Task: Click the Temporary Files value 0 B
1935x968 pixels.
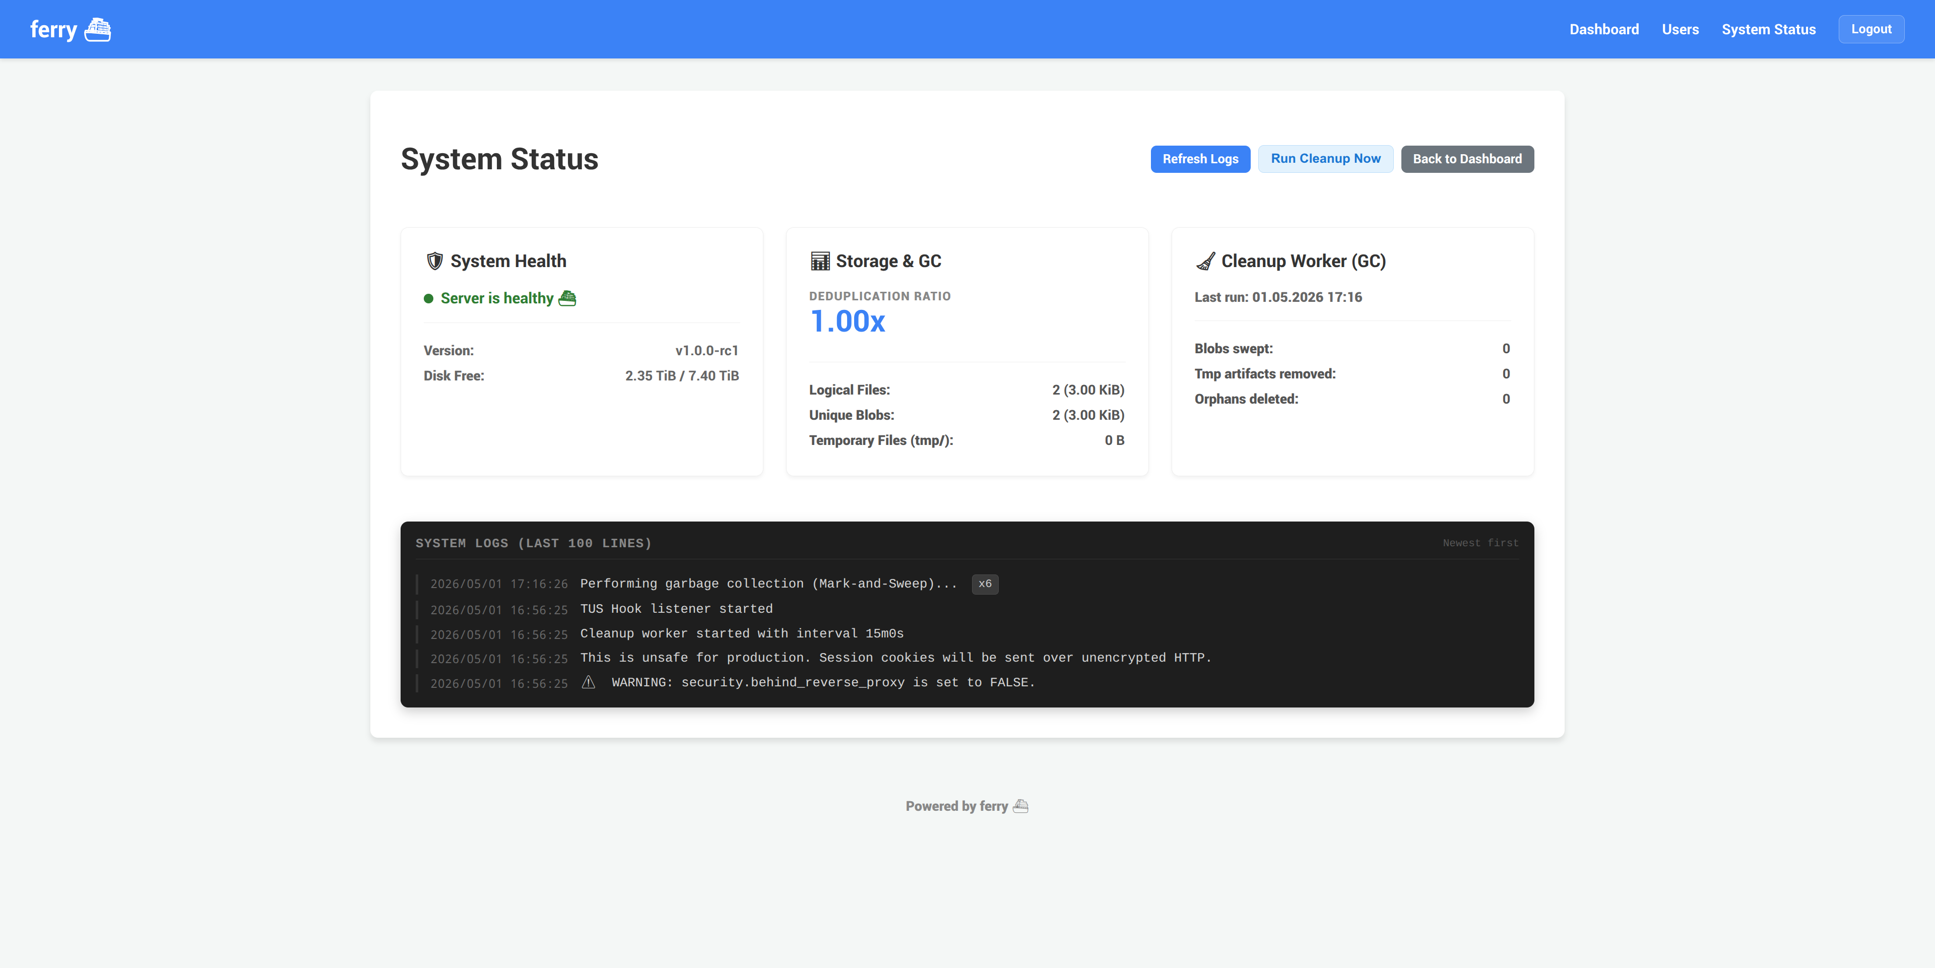Action: tap(1114, 441)
